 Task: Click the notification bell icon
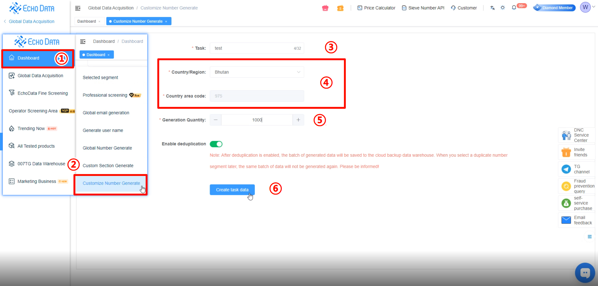[x=514, y=8]
